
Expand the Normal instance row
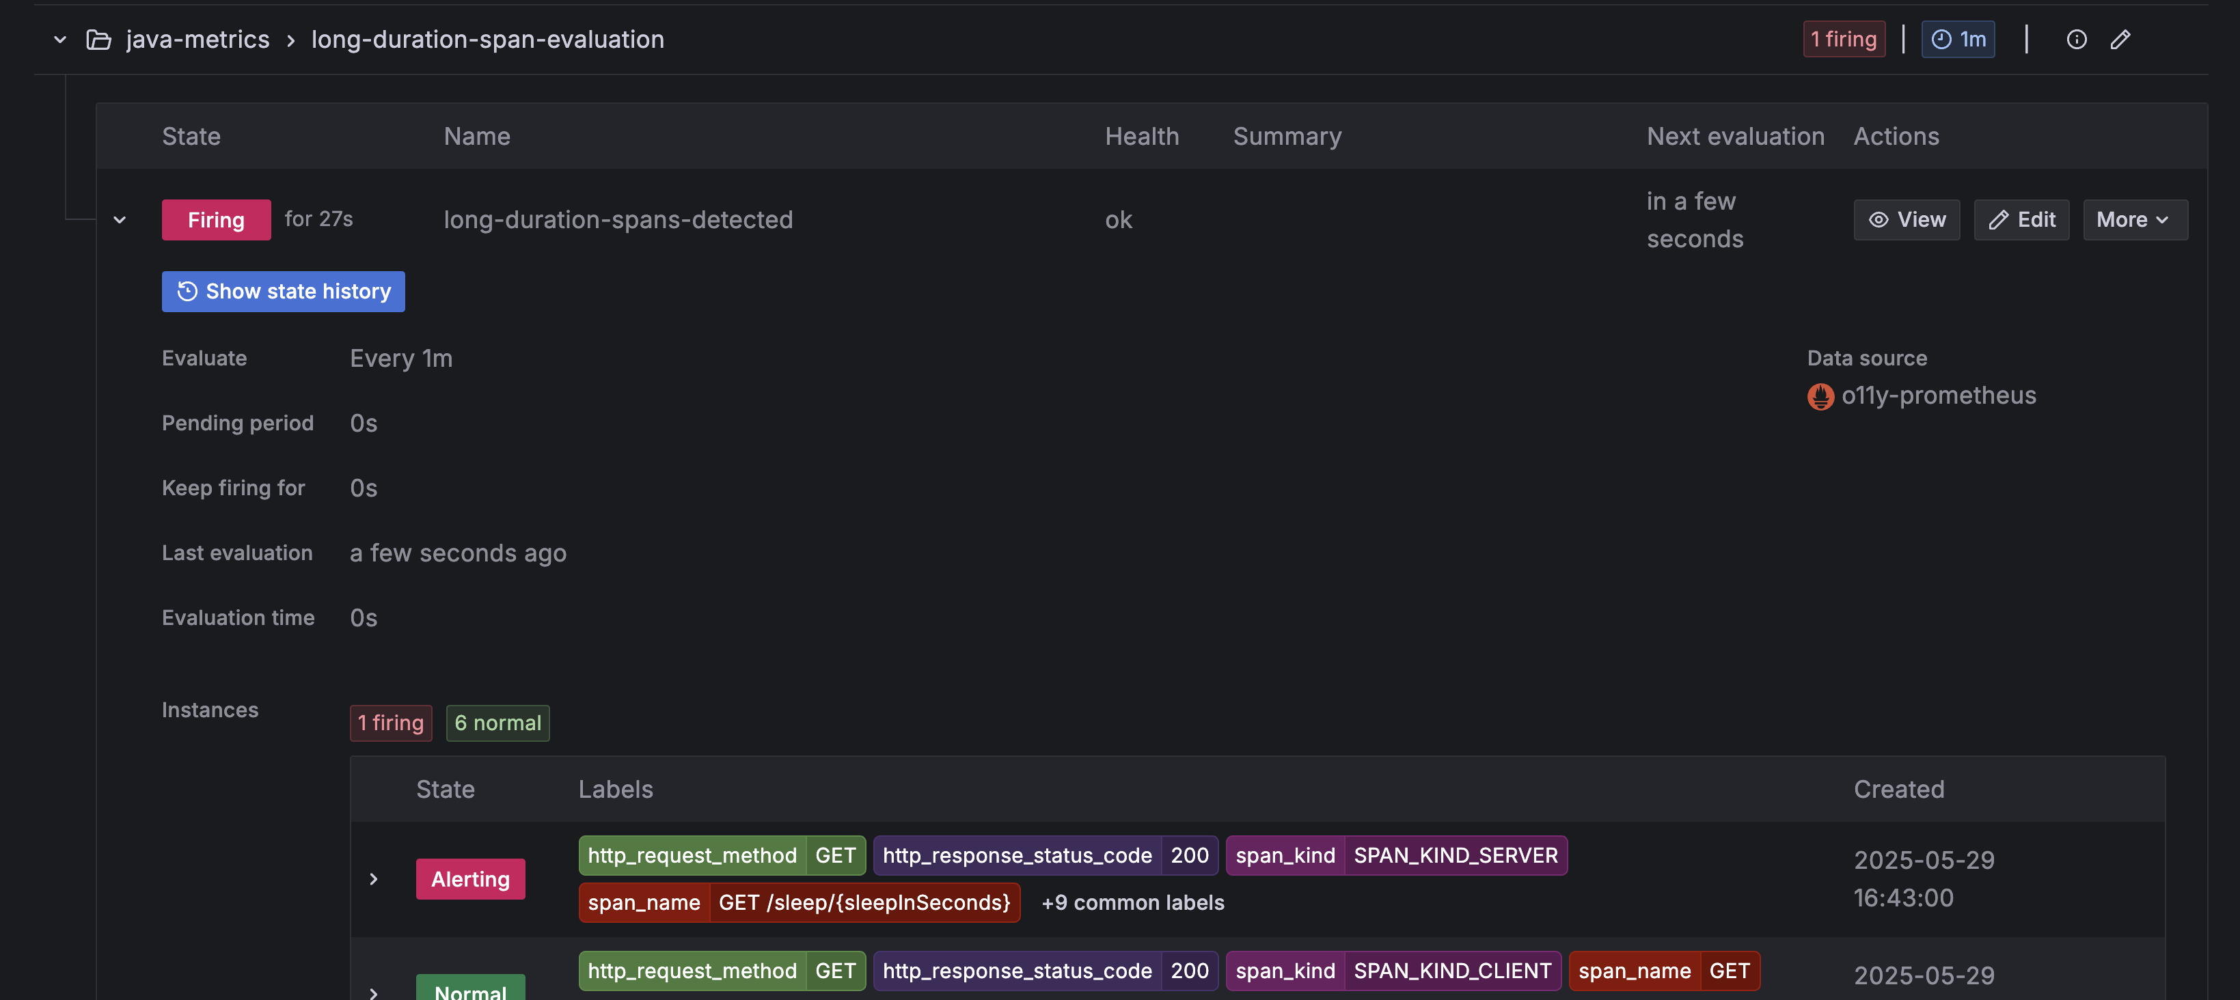pos(374,992)
